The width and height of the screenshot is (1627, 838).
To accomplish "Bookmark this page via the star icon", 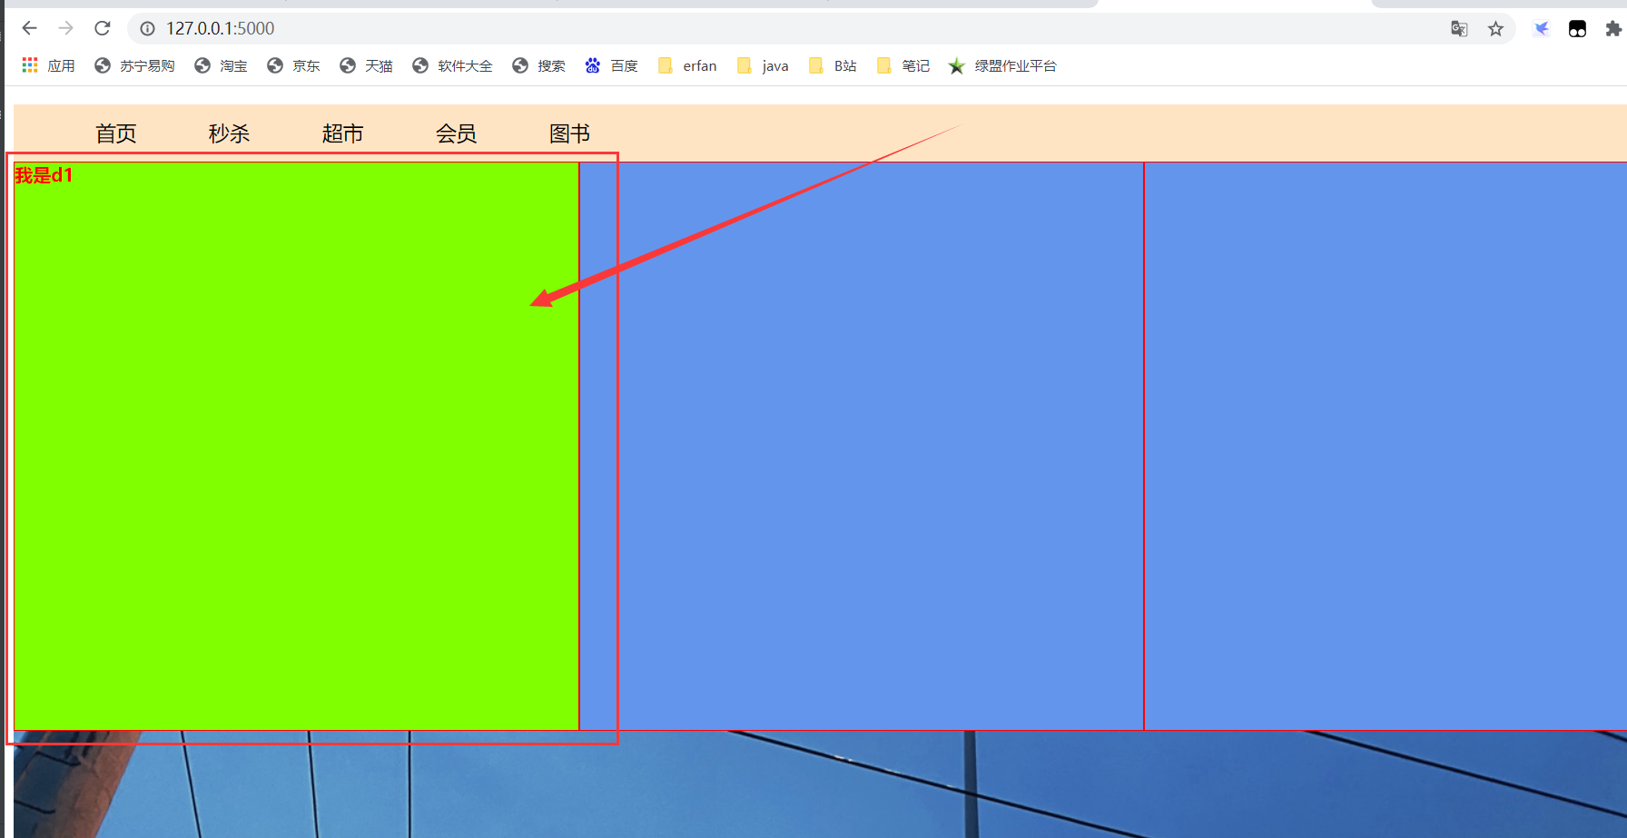I will 1495,28.
